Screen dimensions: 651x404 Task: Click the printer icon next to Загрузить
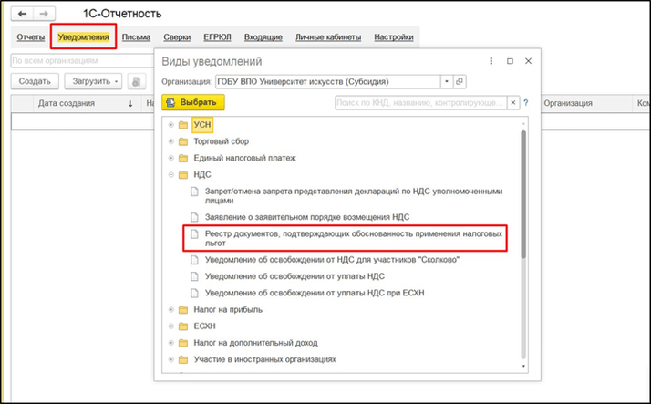[138, 81]
